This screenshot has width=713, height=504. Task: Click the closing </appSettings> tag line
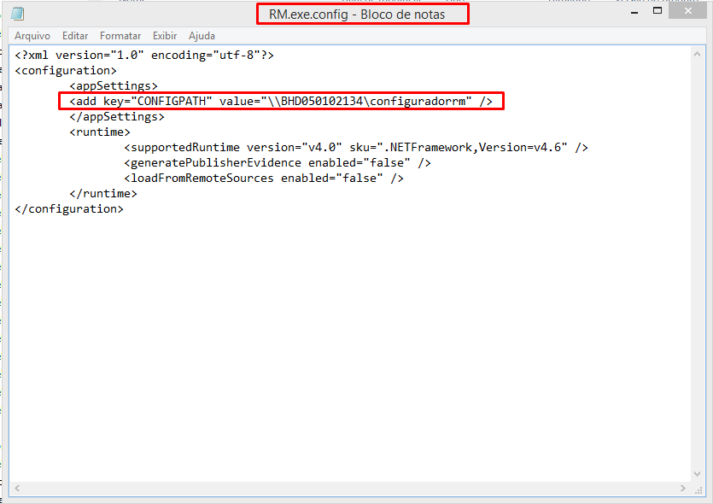point(117,116)
